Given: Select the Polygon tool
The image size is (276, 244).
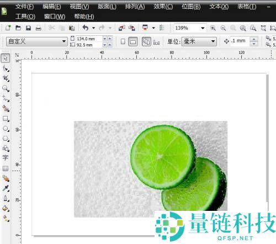Looking at the screenshot, I should pyautogui.click(x=6, y=139).
